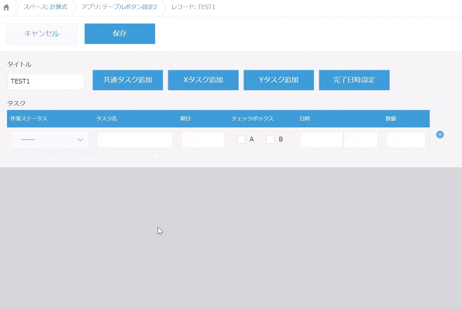This screenshot has width=462, height=309.
Task: Click the 保存 button
Action: tap(120, 34)
